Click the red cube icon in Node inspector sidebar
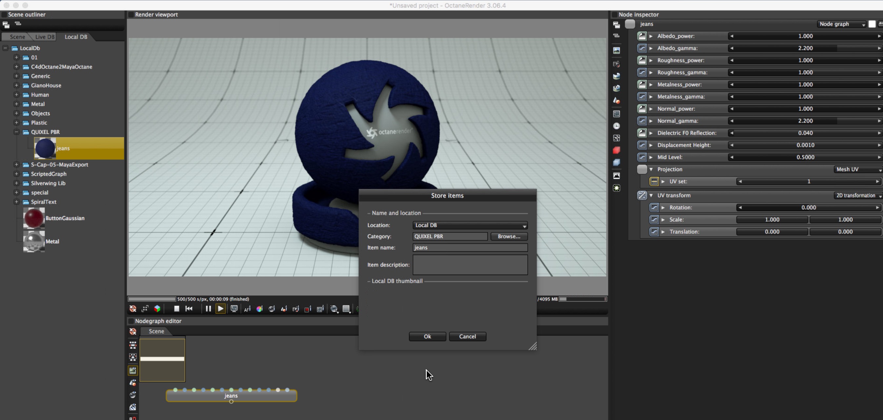 616,150
